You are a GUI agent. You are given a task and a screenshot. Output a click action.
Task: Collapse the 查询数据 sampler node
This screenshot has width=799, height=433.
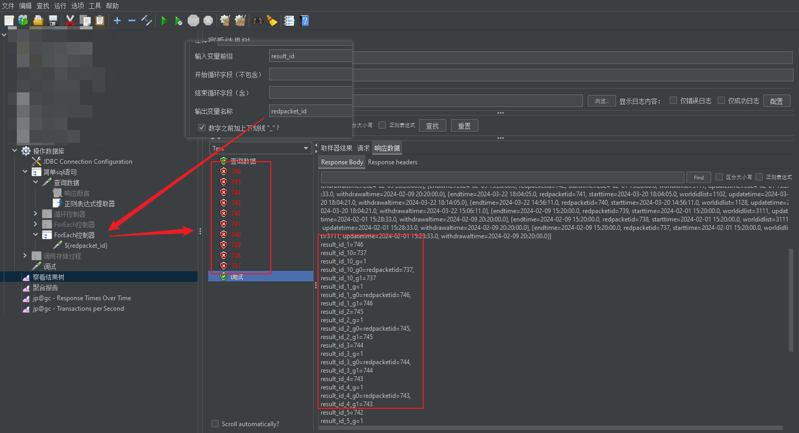[35, 183]
